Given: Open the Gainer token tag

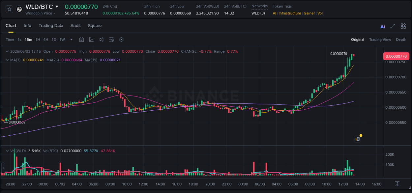Looking at the screenshot, I should point(309,13).
